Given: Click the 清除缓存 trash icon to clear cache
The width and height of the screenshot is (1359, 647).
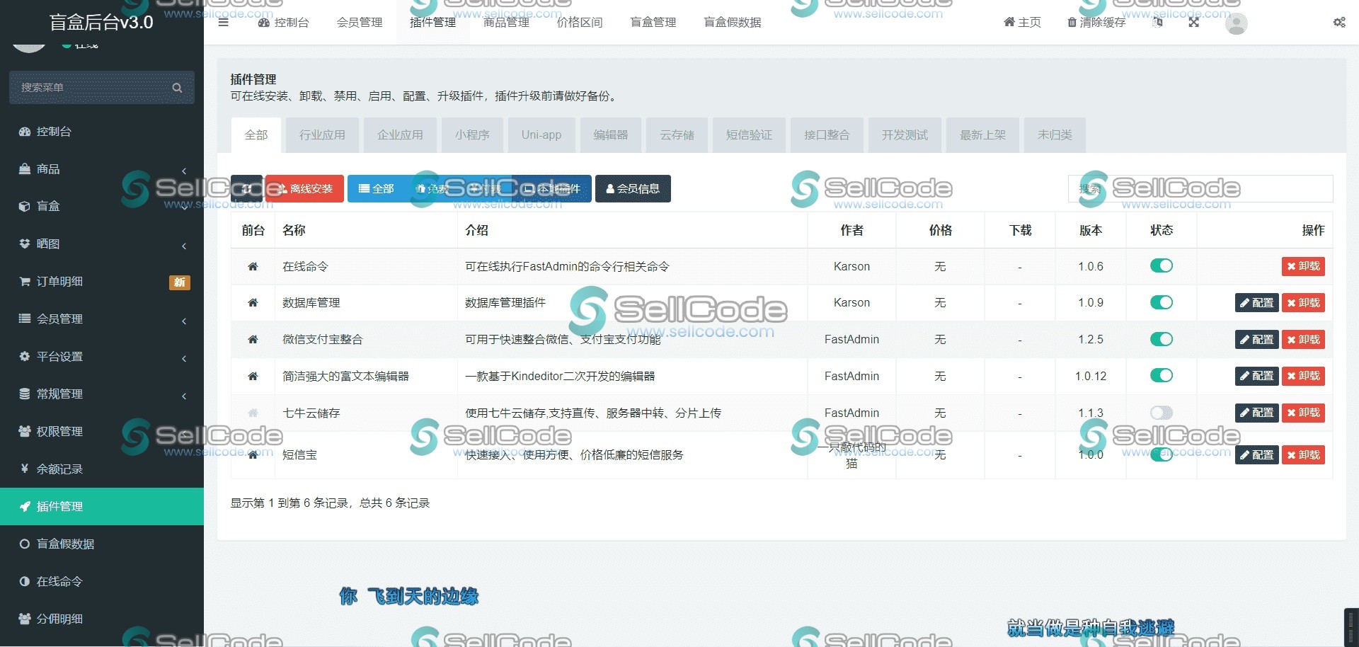Looking at the screenshot, I should pos(1071,22).
